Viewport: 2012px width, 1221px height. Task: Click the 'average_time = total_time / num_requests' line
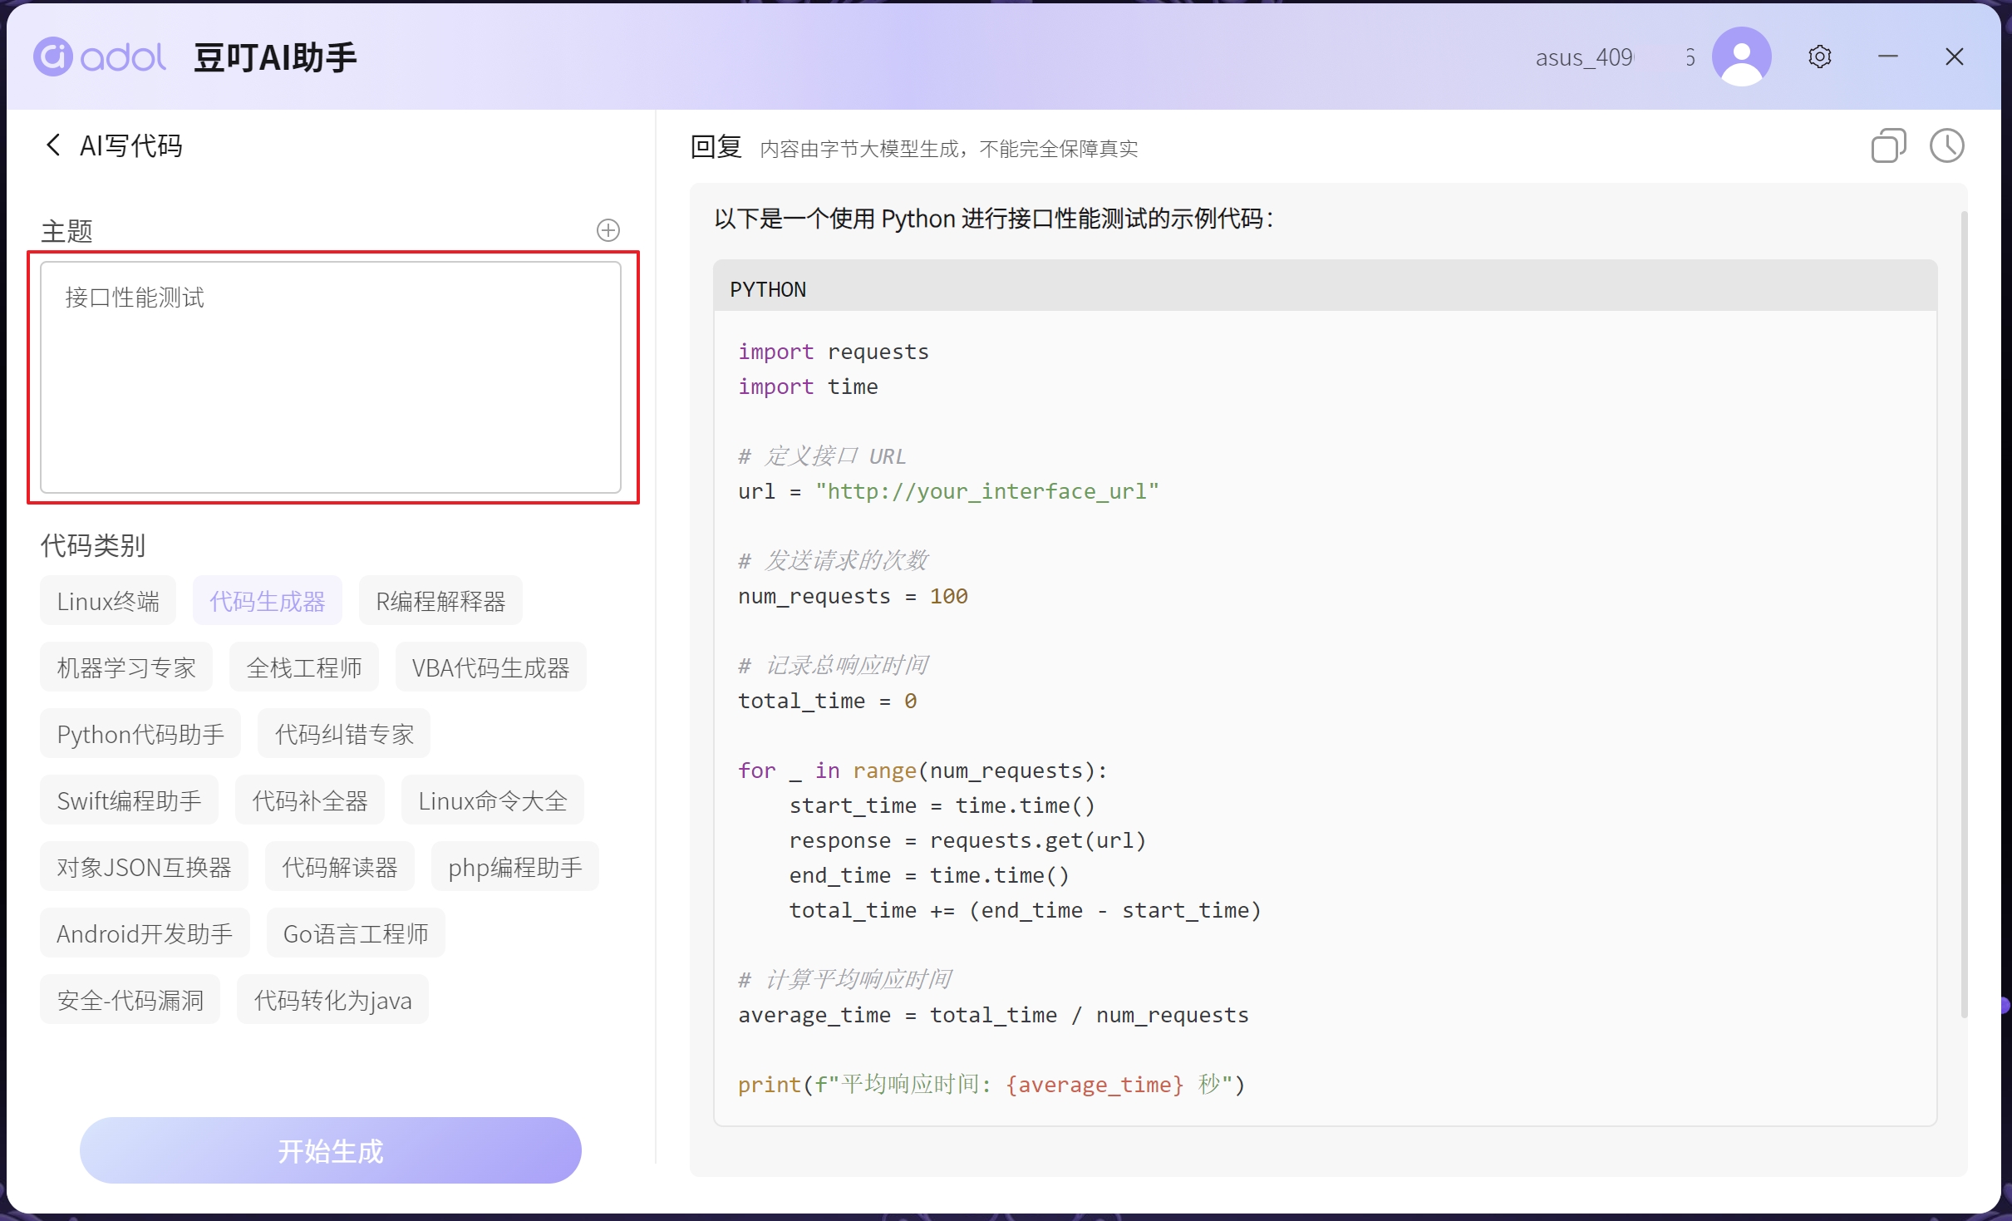pyautogui.click(x=993, y=1015)
